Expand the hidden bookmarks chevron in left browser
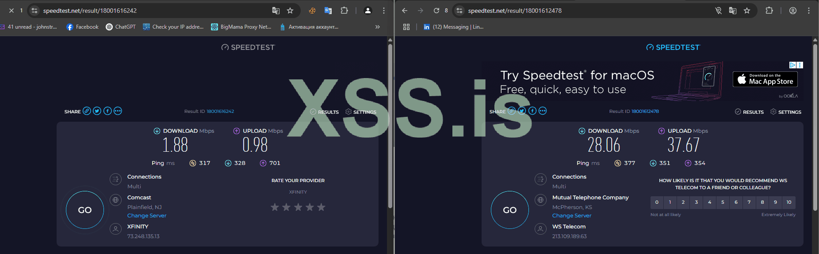The width and height of the screenshot is (819, 254). [377, 27]
